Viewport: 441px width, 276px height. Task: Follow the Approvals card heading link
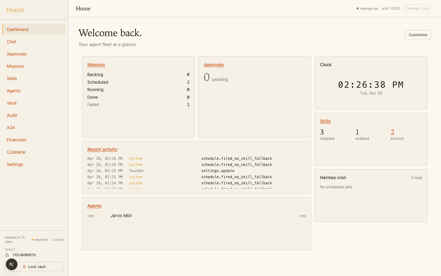(x=214, y=65)
